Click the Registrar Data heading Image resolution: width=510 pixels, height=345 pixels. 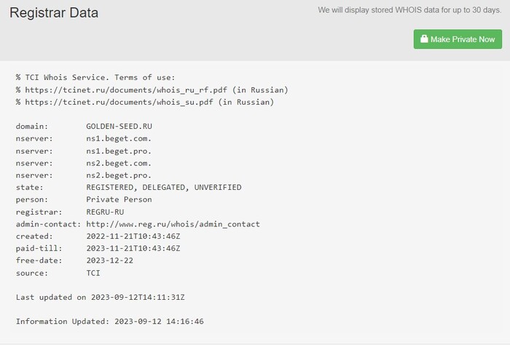click(x=54, y=13)
